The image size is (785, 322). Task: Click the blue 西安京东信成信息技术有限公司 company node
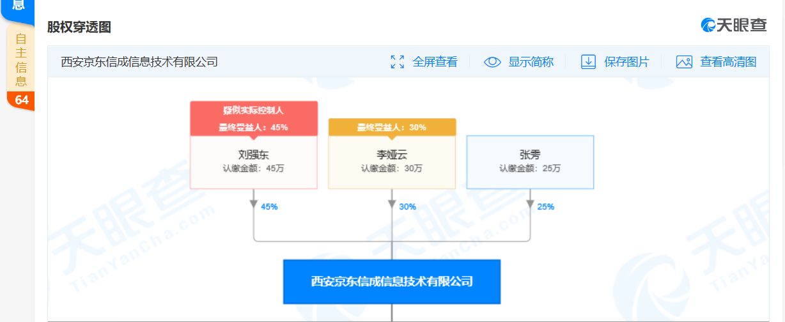pyautogui.click(x=391, y=281)
